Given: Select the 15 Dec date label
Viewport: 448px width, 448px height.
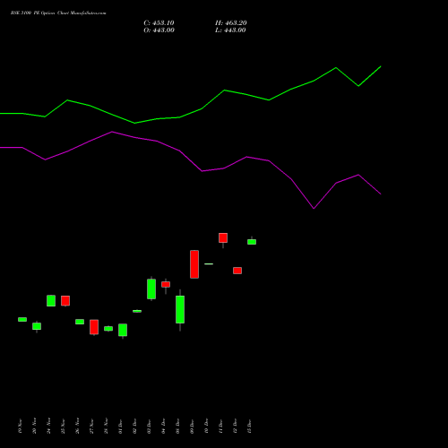Looking at the screenshot, I should [249, 426].
